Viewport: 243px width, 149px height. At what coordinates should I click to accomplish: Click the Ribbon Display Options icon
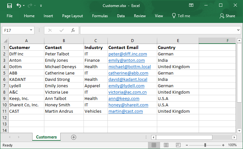tap(191, 5)
